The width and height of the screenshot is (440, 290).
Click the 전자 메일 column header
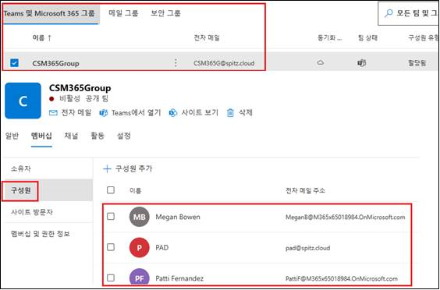pos(207,37)
